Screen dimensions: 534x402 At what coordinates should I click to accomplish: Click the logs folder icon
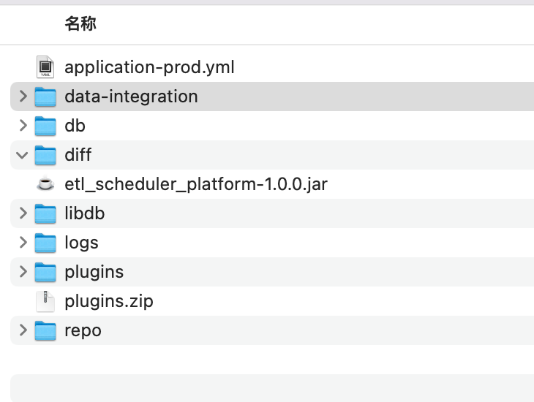pyautogui.click(x=45, y=243)
